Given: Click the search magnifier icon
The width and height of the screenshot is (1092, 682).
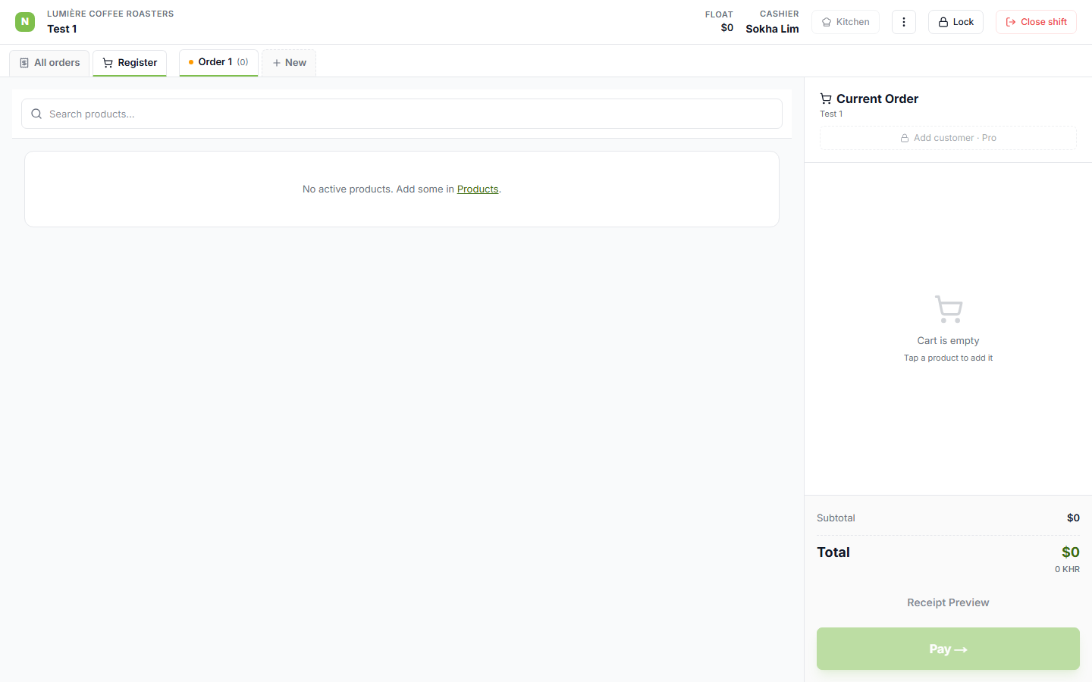Looking at the screenshot, I should coord(36,114).
